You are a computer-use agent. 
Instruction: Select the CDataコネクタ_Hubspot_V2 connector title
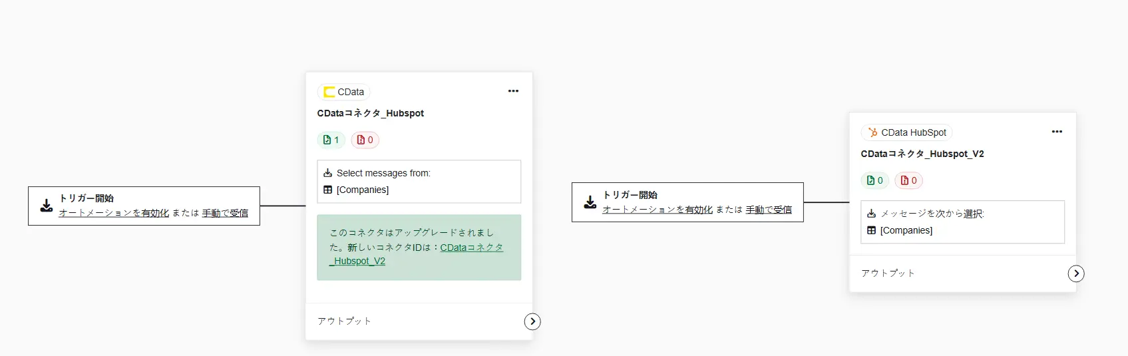click(922, 154)
